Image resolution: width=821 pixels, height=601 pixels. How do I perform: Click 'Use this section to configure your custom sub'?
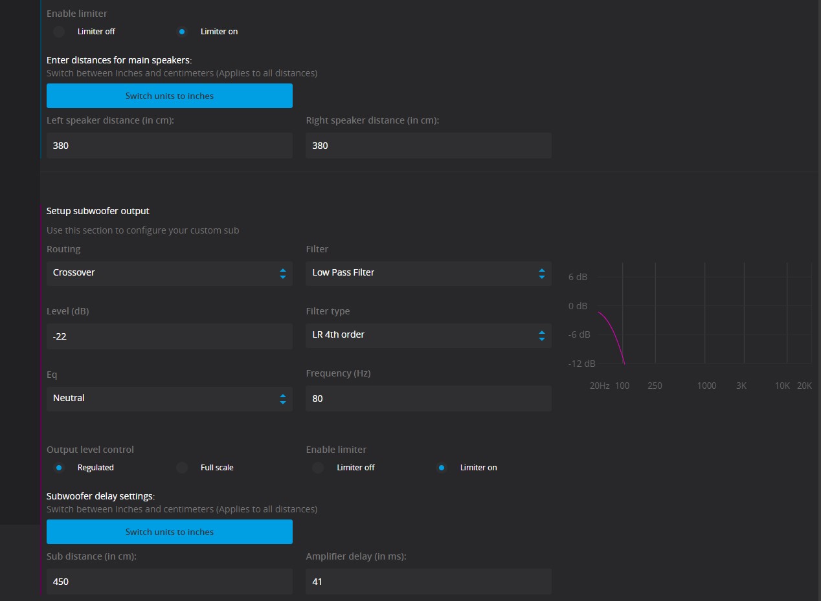142,230
